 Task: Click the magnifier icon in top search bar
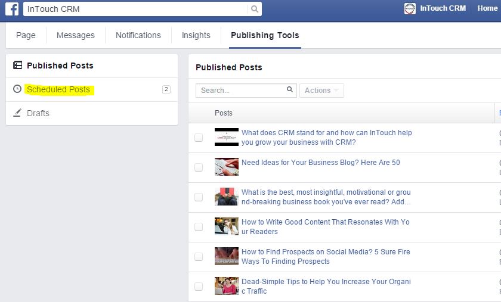pos(254,9)
